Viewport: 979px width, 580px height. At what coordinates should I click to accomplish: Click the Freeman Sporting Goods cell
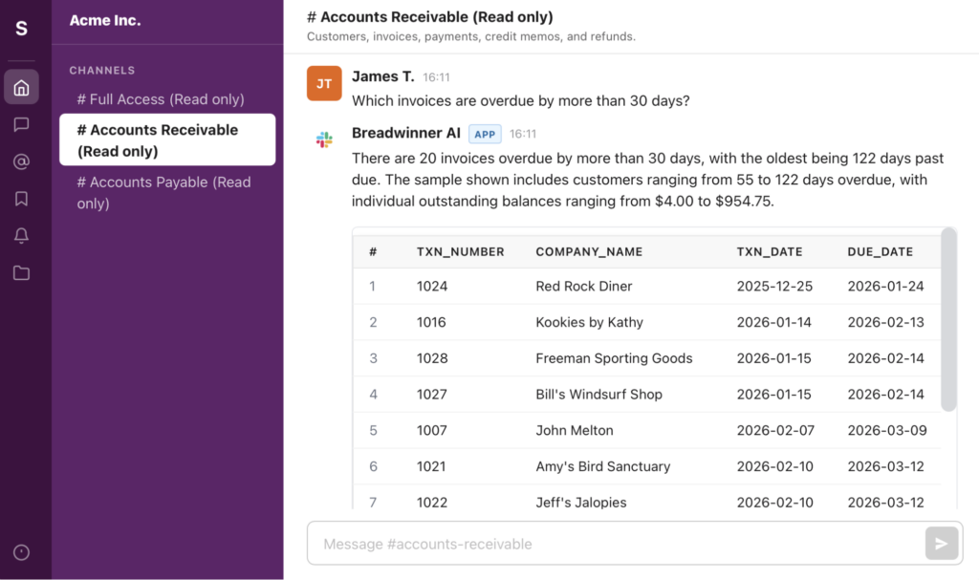pos(614,358)
